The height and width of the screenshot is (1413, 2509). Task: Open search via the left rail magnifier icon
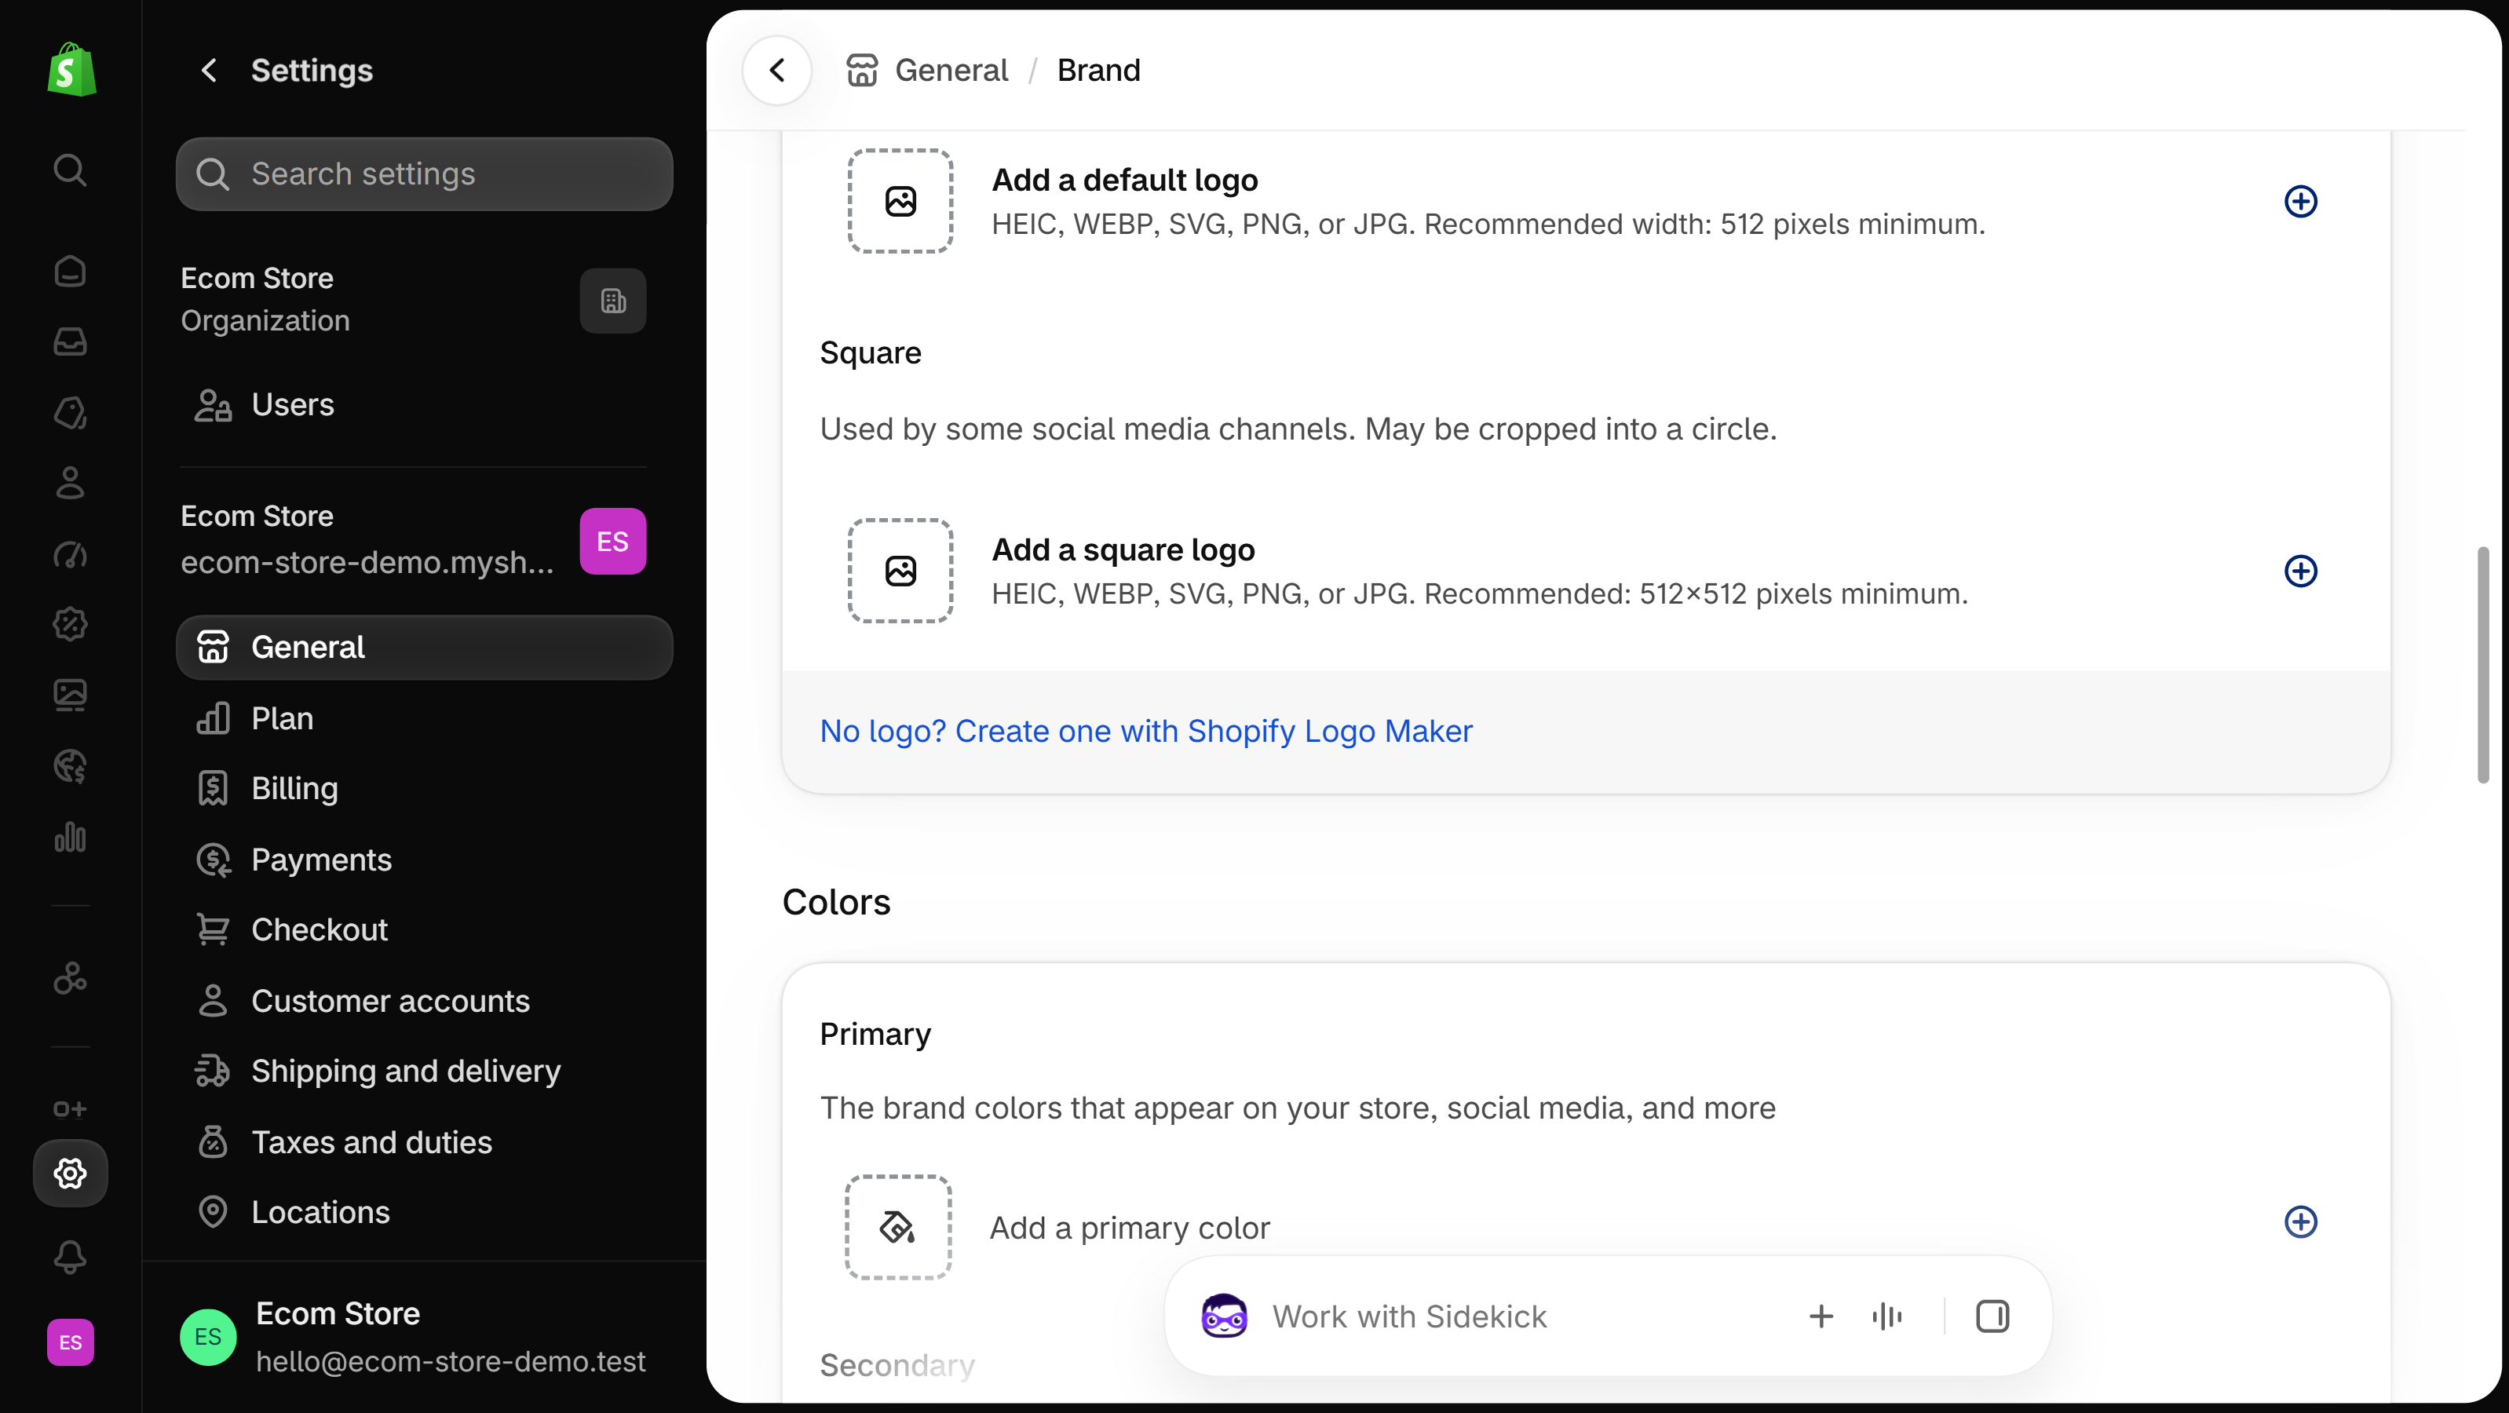(x=70, y=170)
